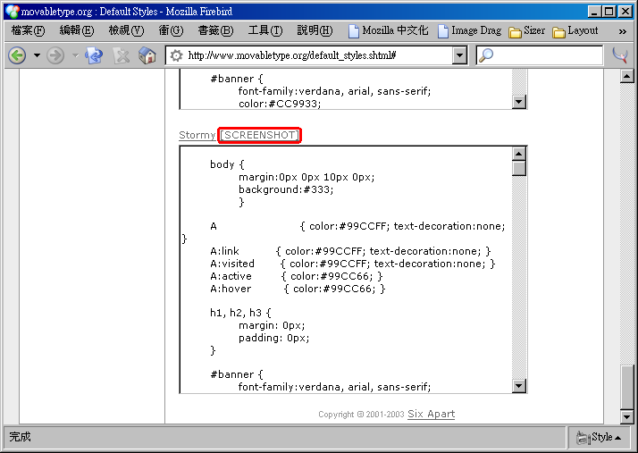Viewport: 638px width, 453px height.
Task: Click the "h1, h2, h3 {" code line
Action: 240,313
